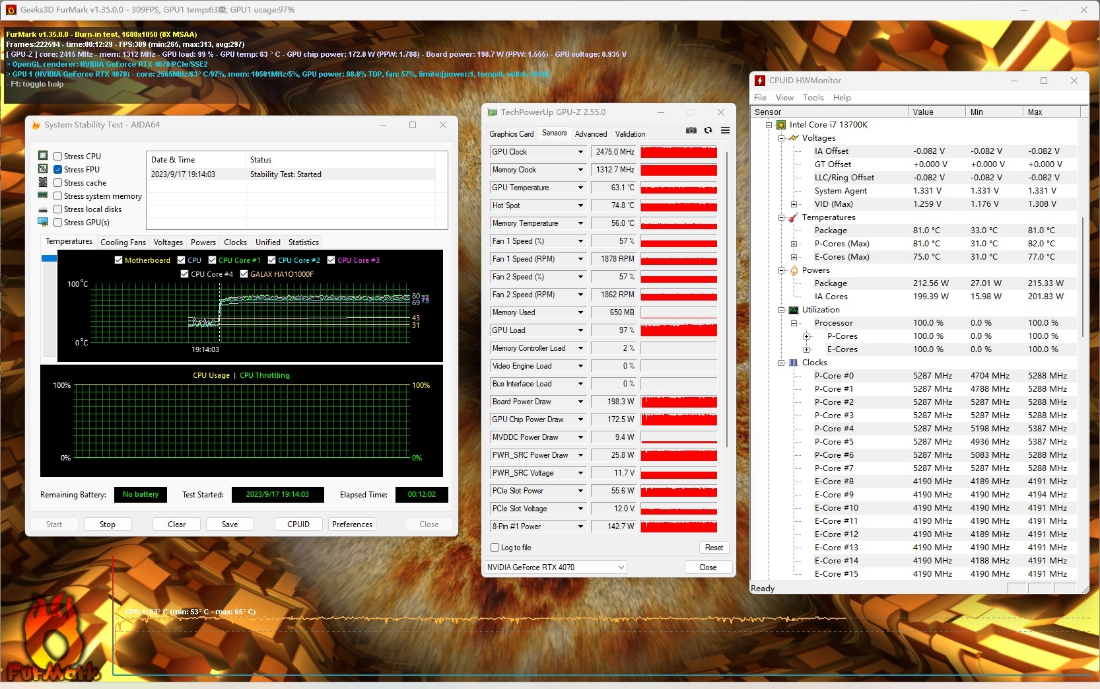Click the Stress FPU percent icon

click(43, 169)
